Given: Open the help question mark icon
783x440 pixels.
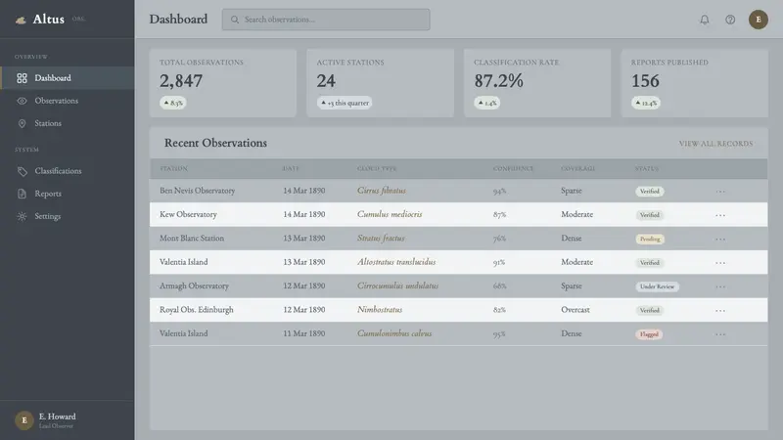Looking at the screenshot, I should coord(730,20).
